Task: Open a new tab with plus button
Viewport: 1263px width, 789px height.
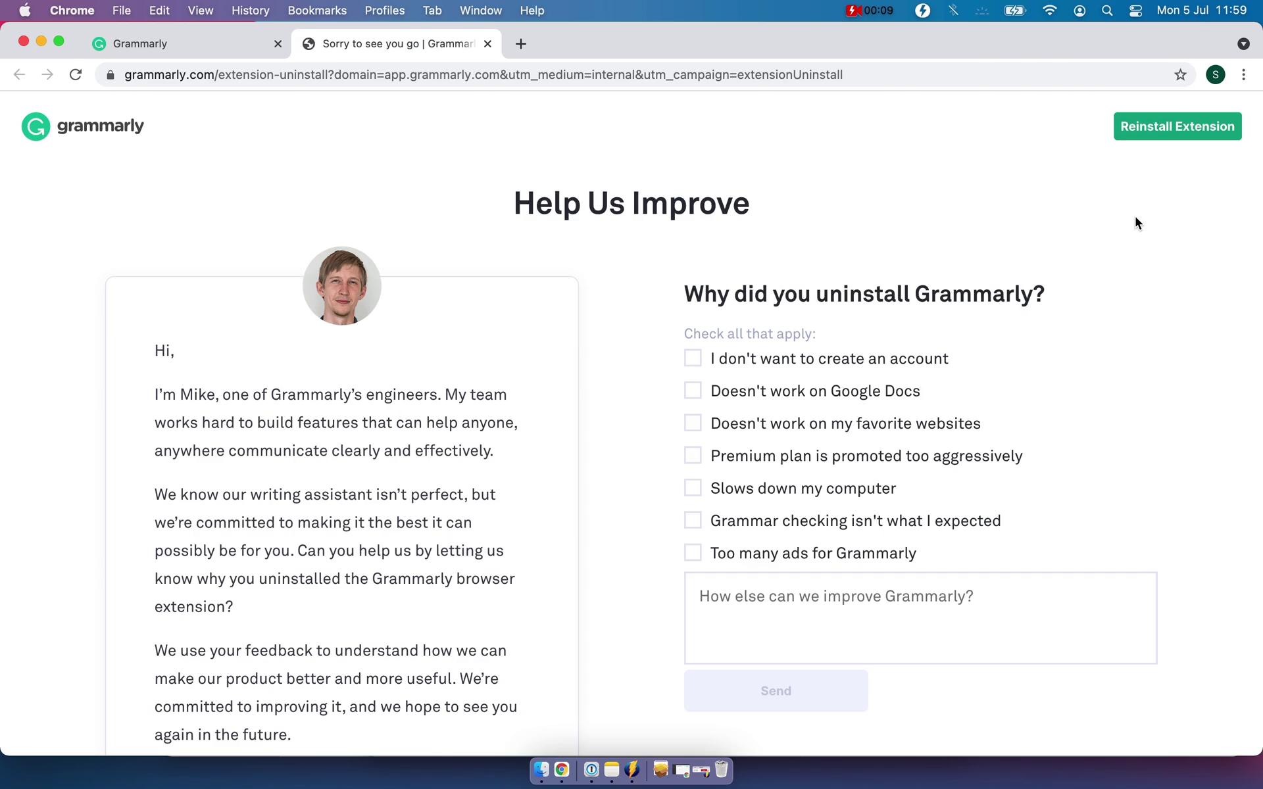Action: tap(521, 43)
